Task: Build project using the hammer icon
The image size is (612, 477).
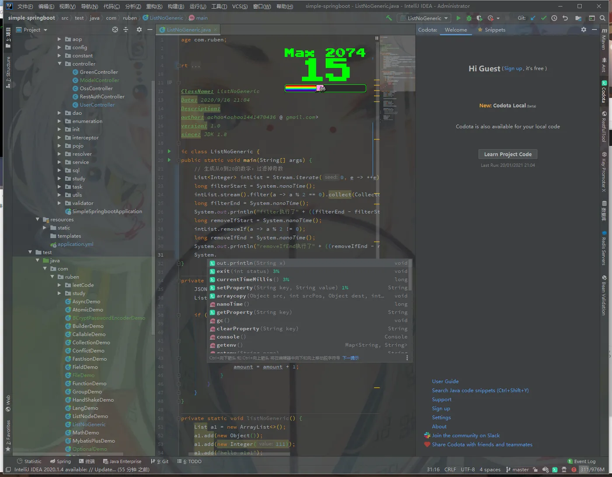Action: coord(389,18)
